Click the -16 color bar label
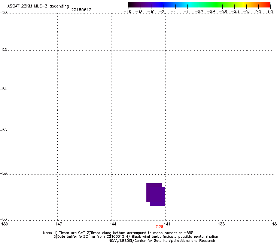Image resolution: width=277 pixels, height=243 pixels. 127,12
